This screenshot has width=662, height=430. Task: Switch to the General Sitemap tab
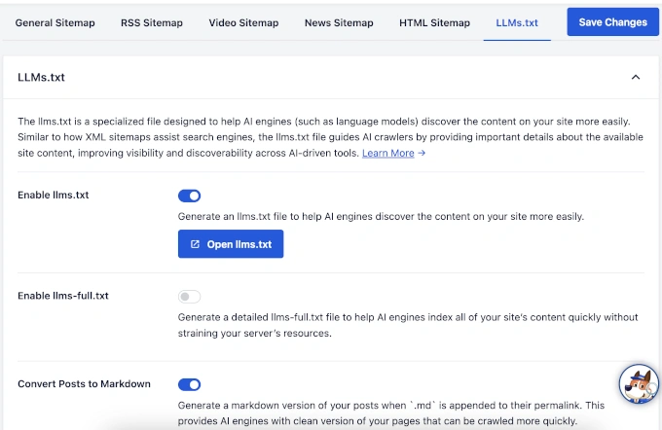click(x=55, y=22)
